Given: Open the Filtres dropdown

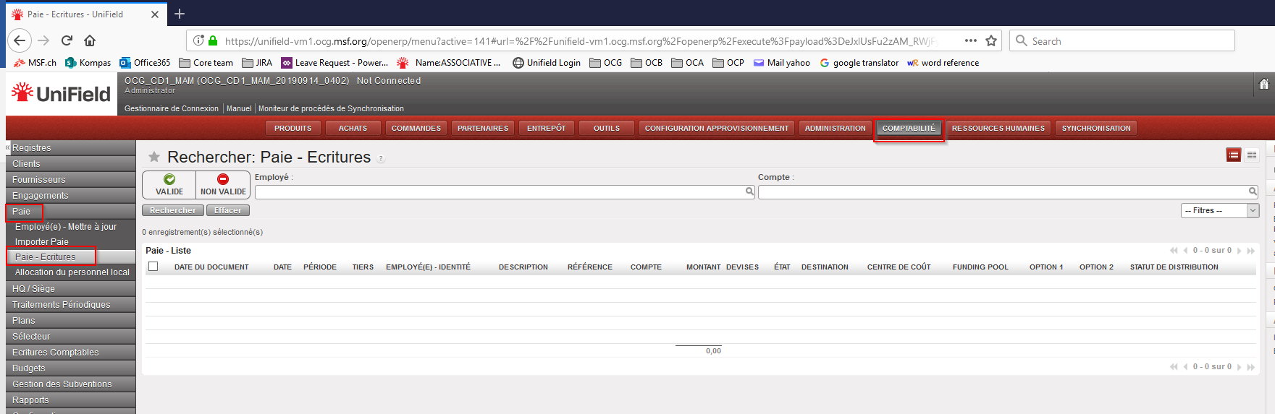Looking at the screenshot, I should coord(1219,210).
